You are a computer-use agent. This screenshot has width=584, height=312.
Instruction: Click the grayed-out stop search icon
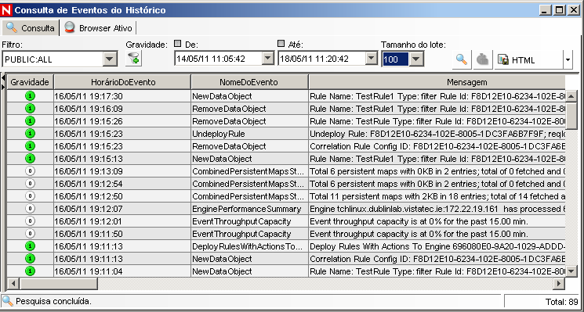pyautogui.click(x=483, y=59)
